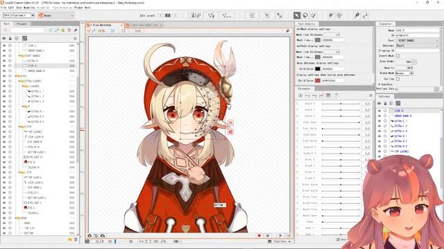Click the Multi View button at bottom right of canvas
This screenshot has width=444, height=249.
[279, 241]
